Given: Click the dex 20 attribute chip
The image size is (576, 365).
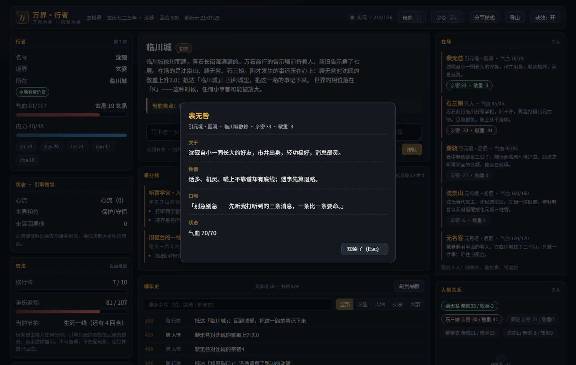Looking at the screenshot, I should 51,146.
